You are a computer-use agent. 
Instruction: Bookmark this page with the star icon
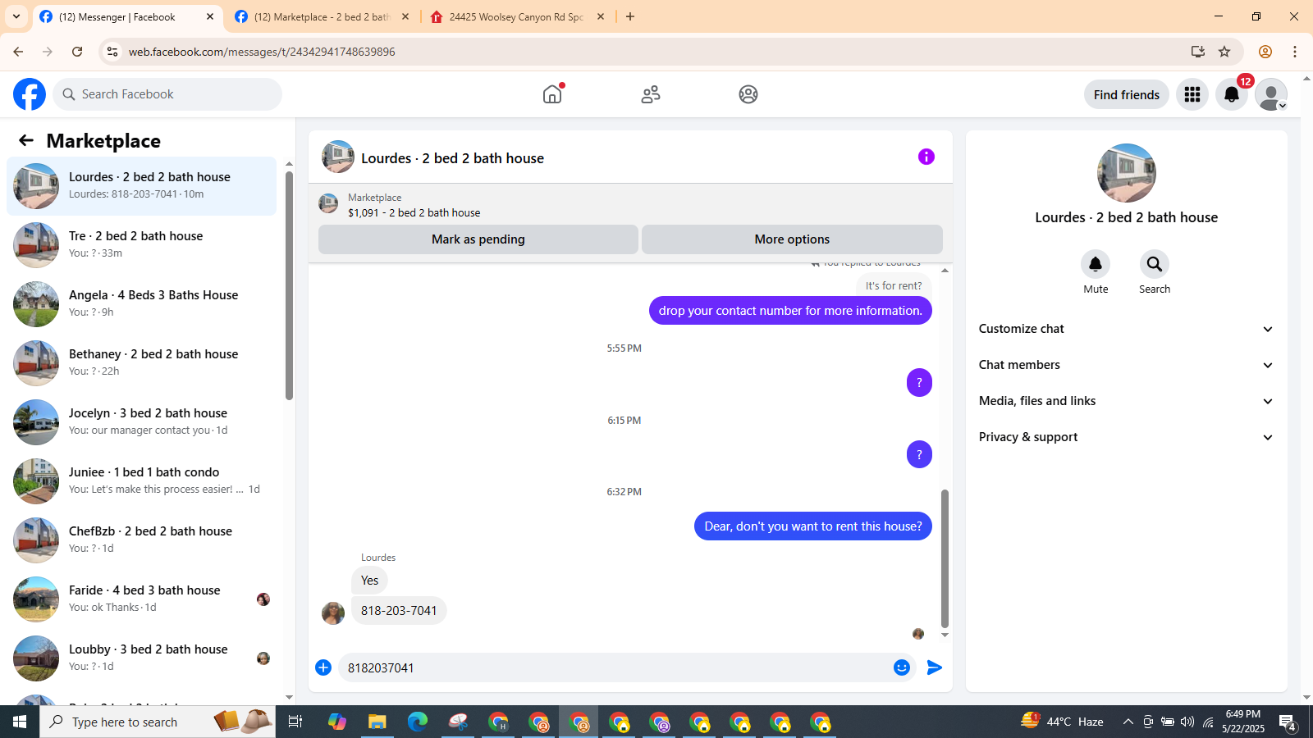coord(1224,52)
